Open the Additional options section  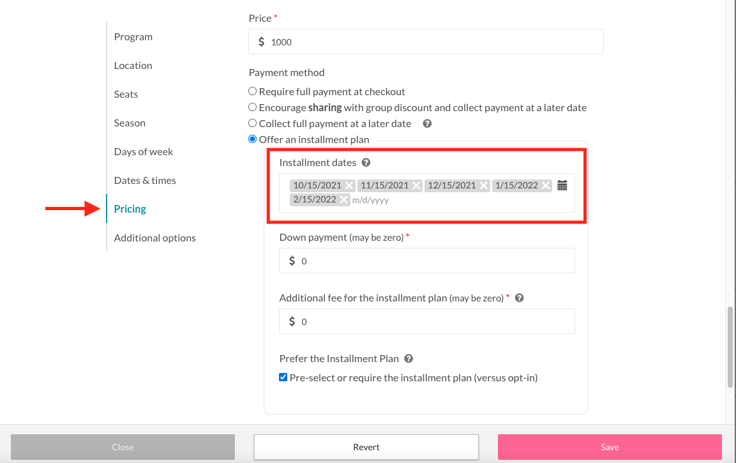point(154,238)
